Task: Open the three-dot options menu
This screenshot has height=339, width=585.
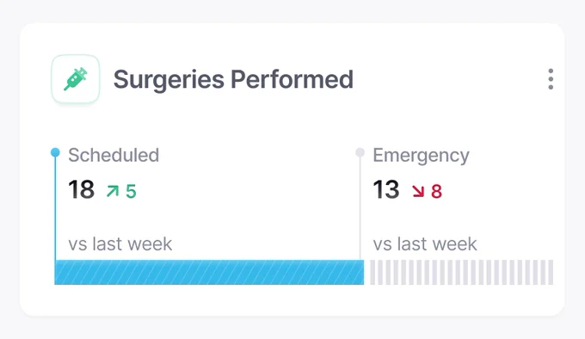Action: coord(551,79)
